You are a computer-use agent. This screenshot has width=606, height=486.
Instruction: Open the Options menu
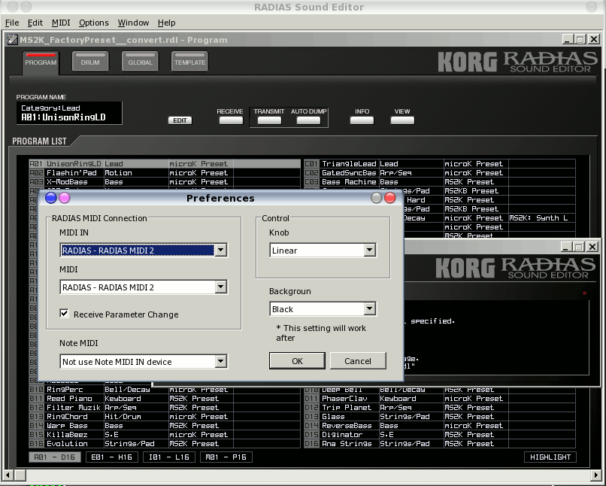point(94,23)
